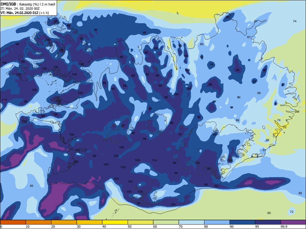The image size is (306, 229).
Task: Select the bright yellow 40–50 legend swatch
Action: [x=115, y=222]
